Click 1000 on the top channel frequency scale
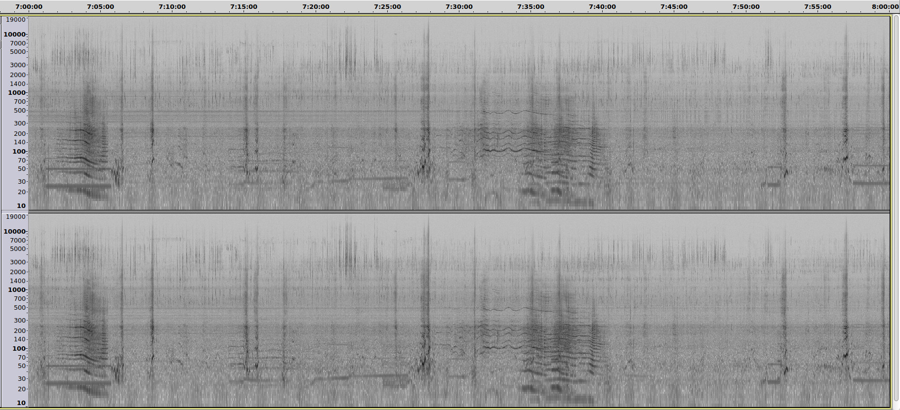Screen dimensions: 900x410 click(16, 93)
